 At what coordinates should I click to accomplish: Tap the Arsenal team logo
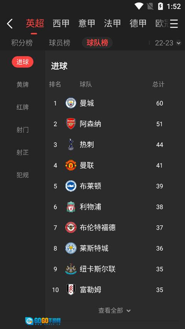click(71, 124)
